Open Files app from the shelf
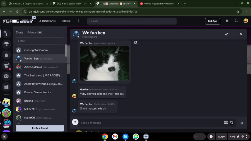Image resolution: width=251 pixels, height=141 pixels. pos(126,137)
